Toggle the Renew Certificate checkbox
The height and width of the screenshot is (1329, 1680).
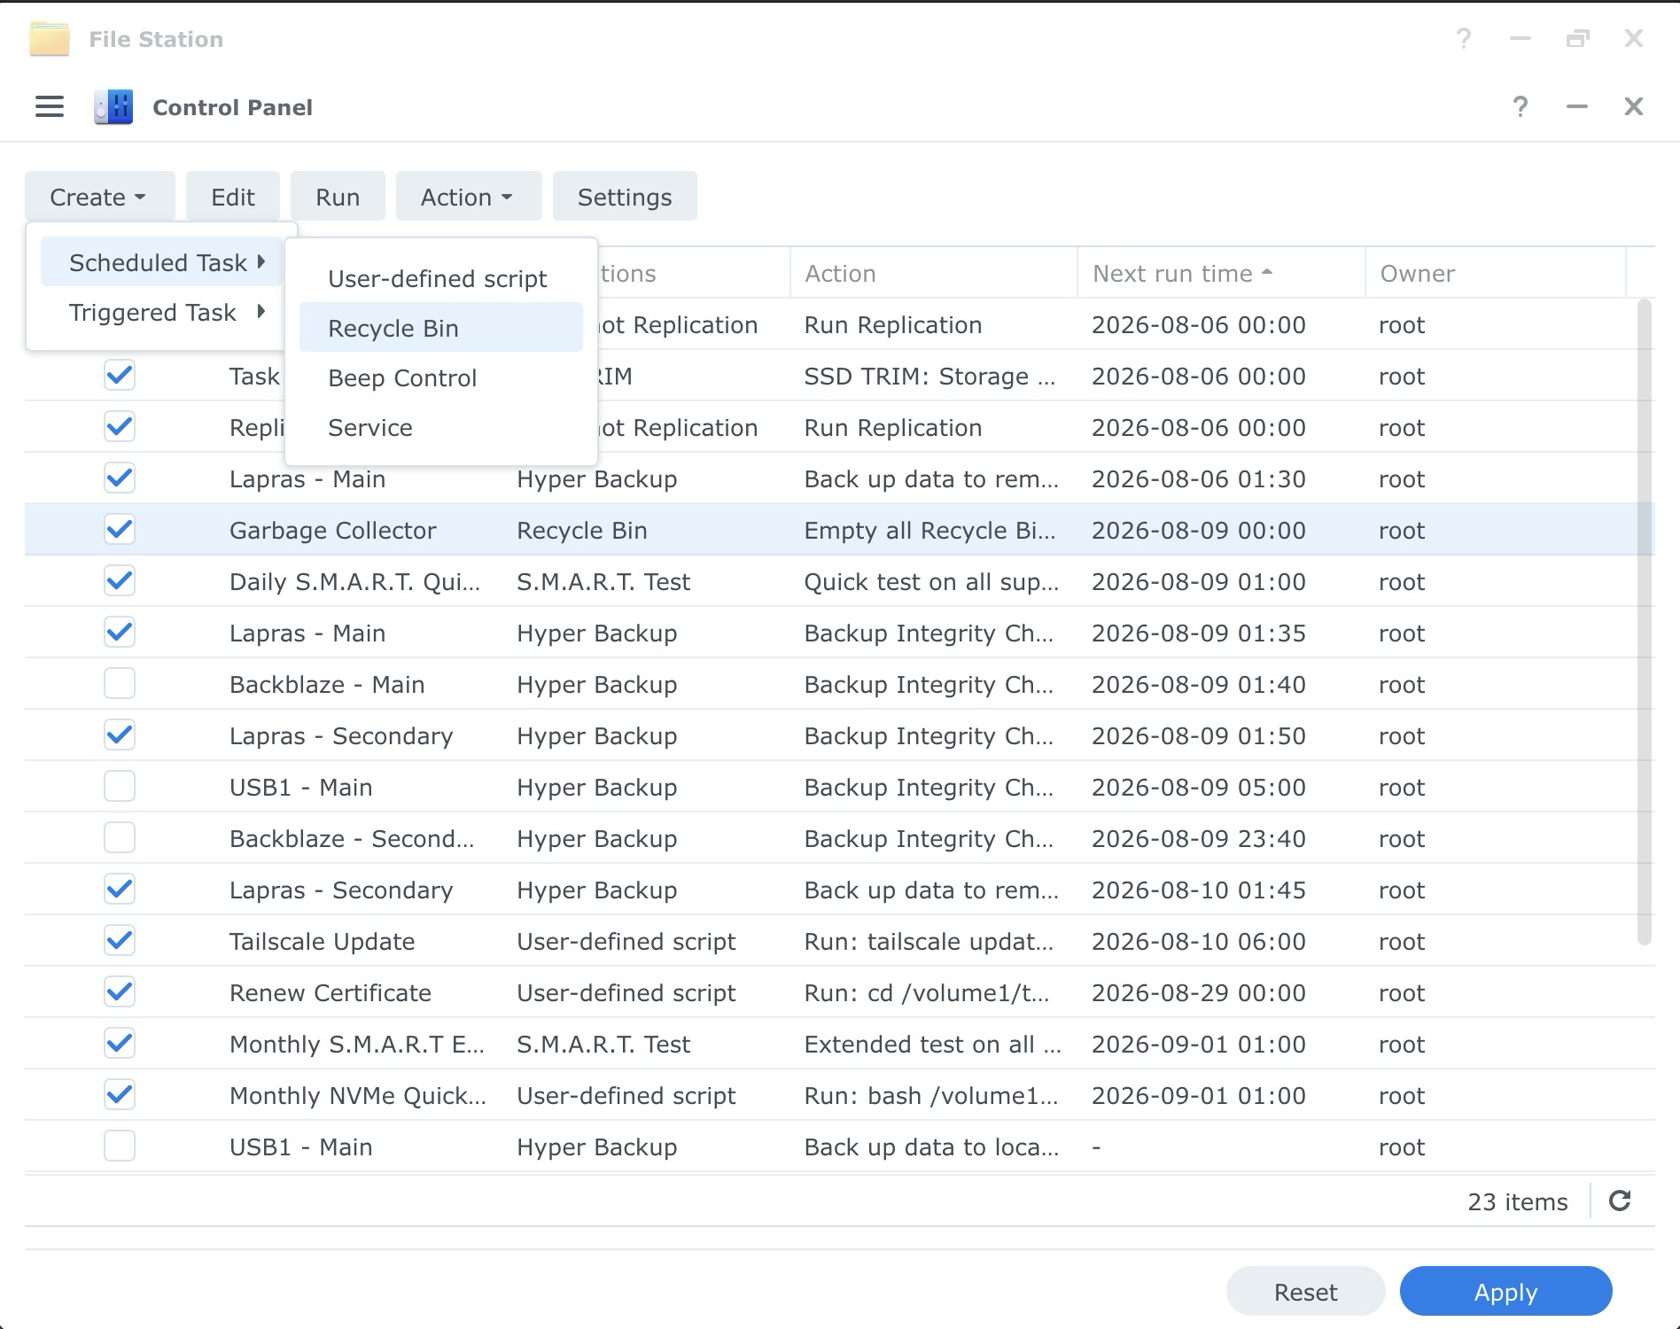point(120,992)
